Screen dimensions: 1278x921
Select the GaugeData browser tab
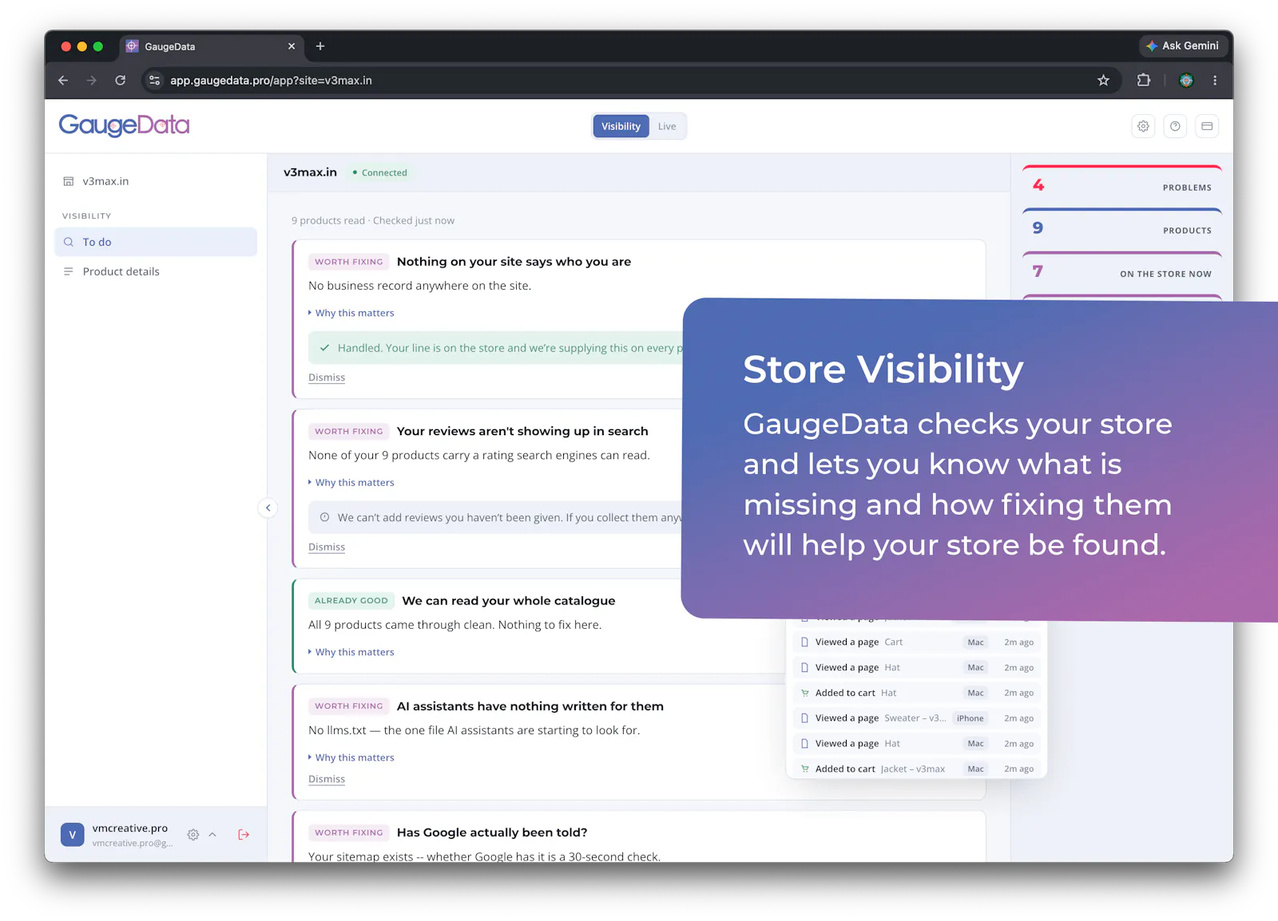(212, 46)
